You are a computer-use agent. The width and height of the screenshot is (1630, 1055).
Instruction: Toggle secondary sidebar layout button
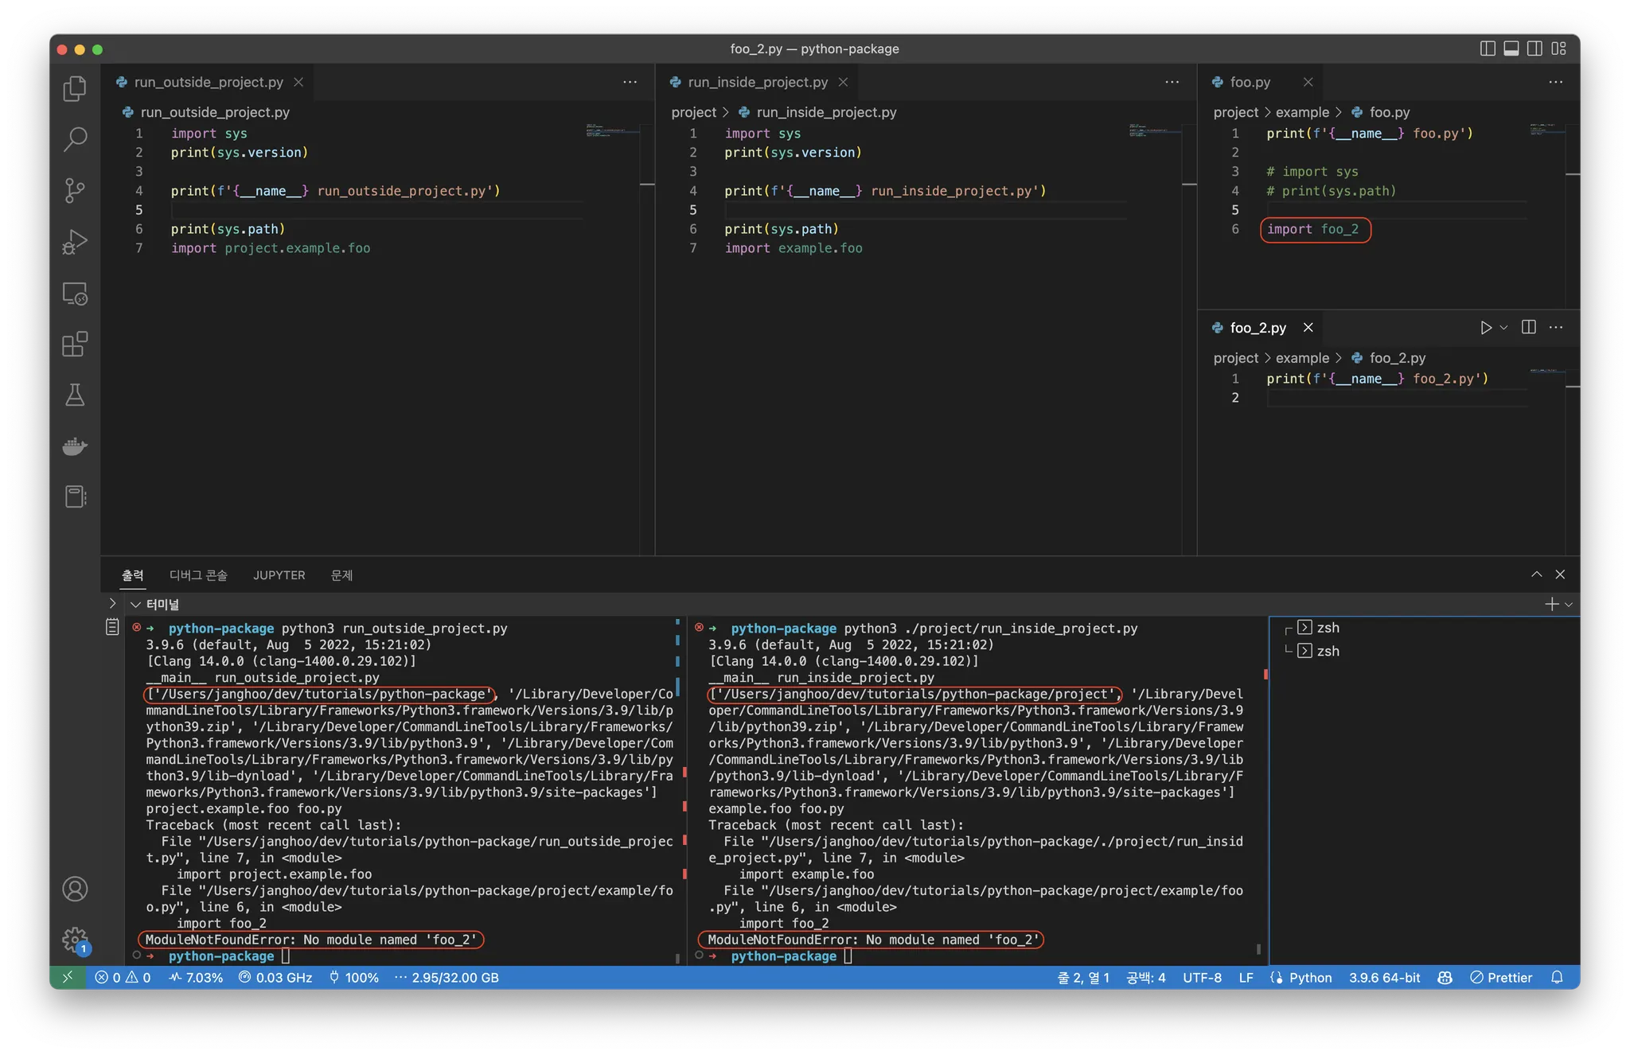(x=1534, y=49)
